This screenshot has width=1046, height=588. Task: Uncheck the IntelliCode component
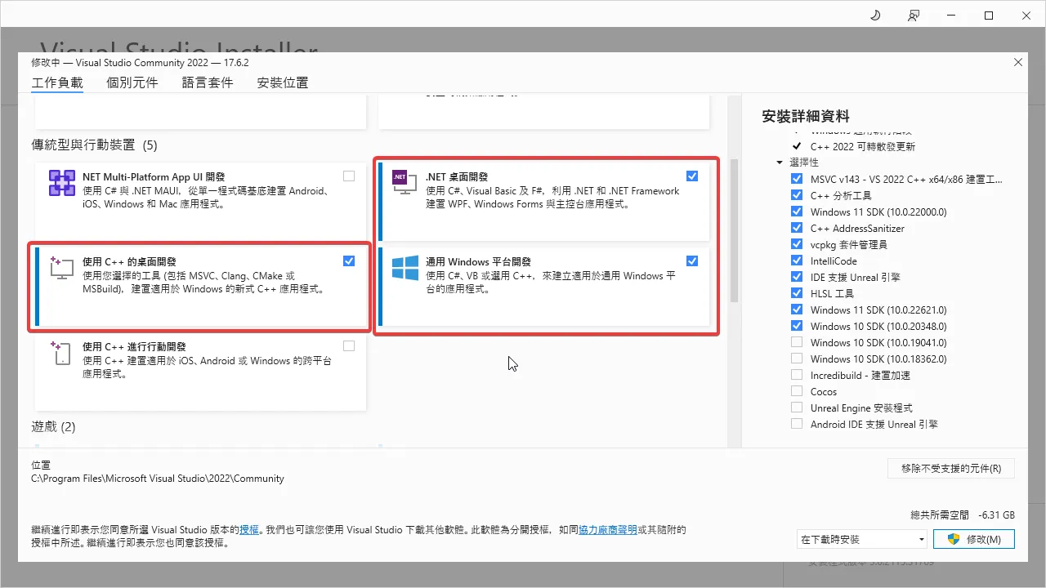797,260
